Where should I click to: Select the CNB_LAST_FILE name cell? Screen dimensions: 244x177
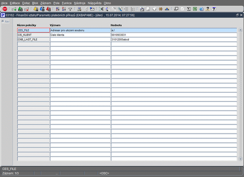34,40
